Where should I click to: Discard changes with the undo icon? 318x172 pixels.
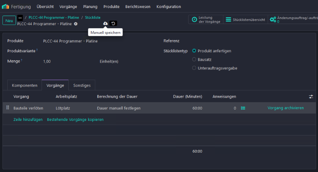click(x=113, y=24)
